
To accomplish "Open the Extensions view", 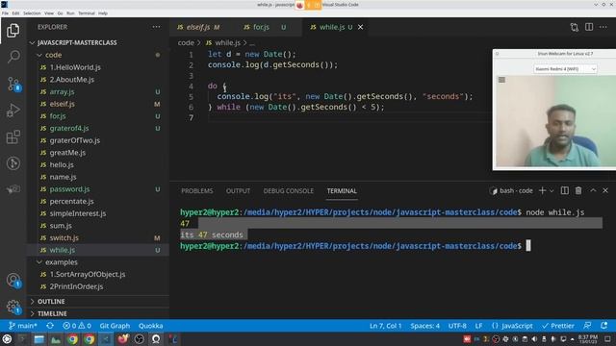I will click(x=13, y=136).
